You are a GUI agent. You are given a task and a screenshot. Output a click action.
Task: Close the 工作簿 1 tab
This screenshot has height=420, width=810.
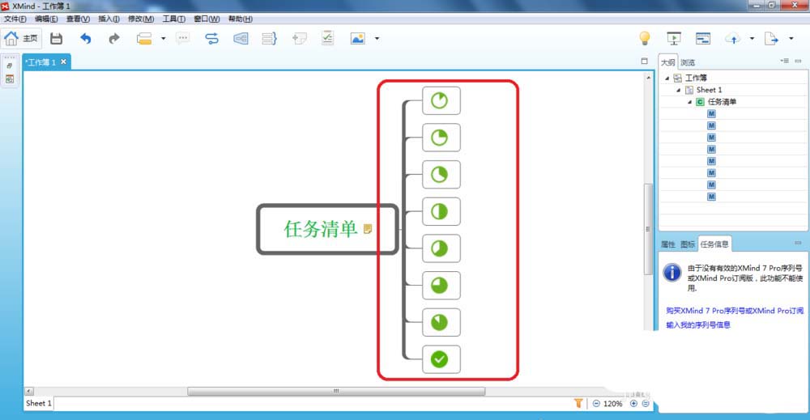tap(63, 62)
